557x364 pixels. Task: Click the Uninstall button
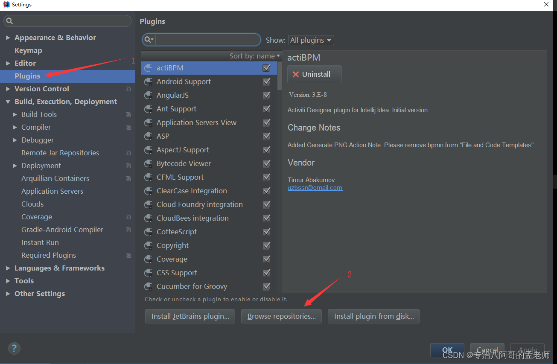coord(315,74)
